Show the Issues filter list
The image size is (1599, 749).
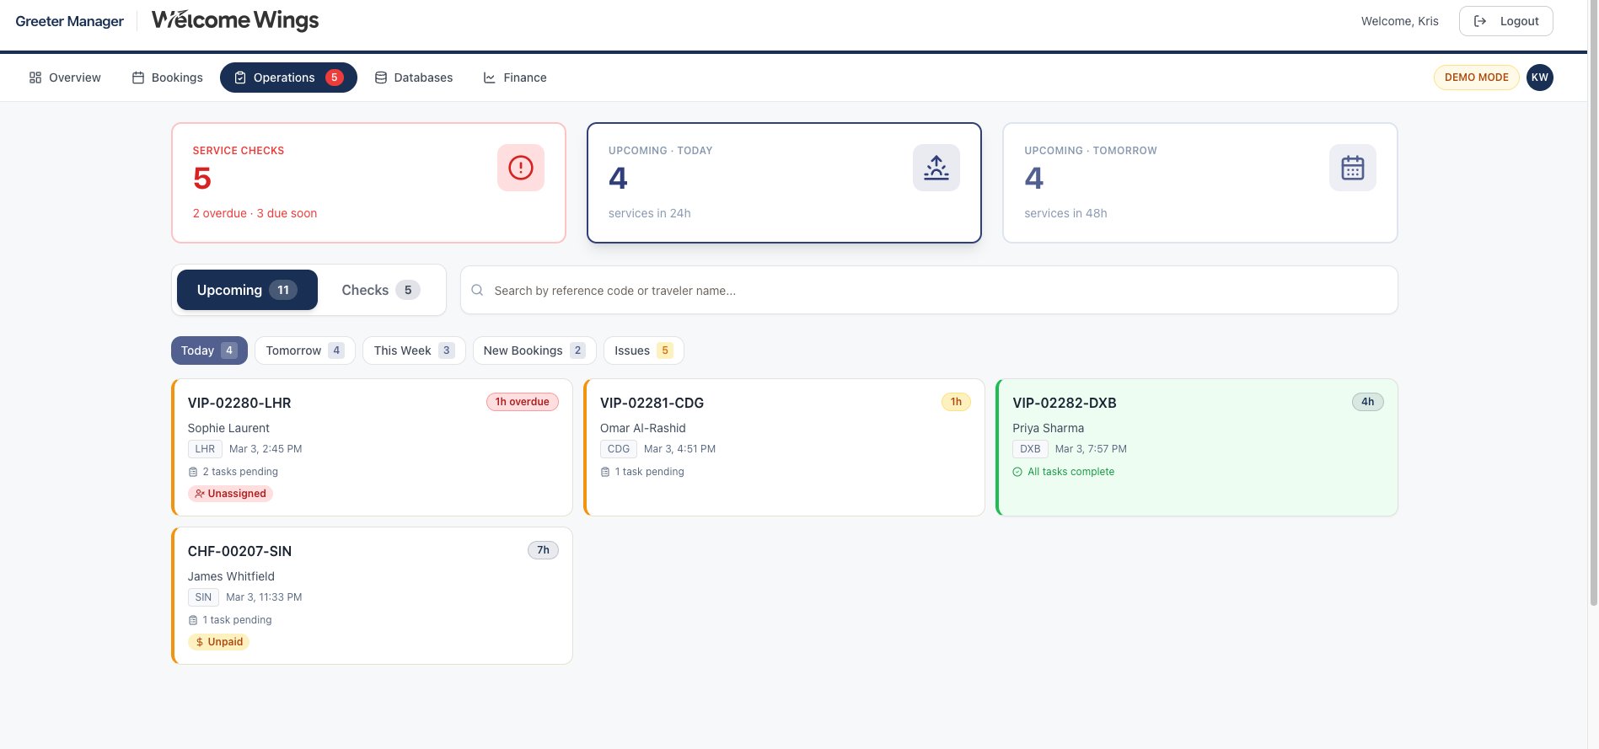[642, 350]
